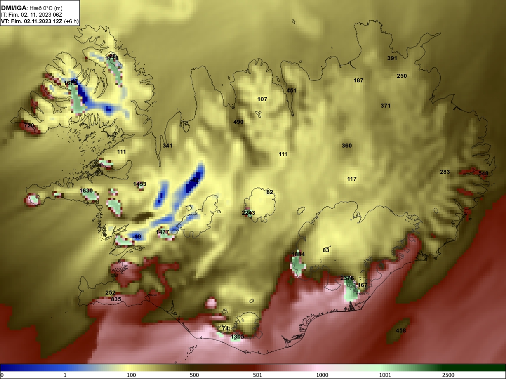Viewport: 506px width, 379px height.
Task: Click the 'DMI/IGA: Hæð 0°C (m)' title text
Action: 31,8
